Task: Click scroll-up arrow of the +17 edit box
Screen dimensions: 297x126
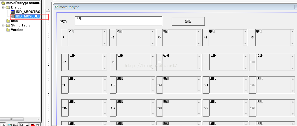Action: tap(153, 102)
